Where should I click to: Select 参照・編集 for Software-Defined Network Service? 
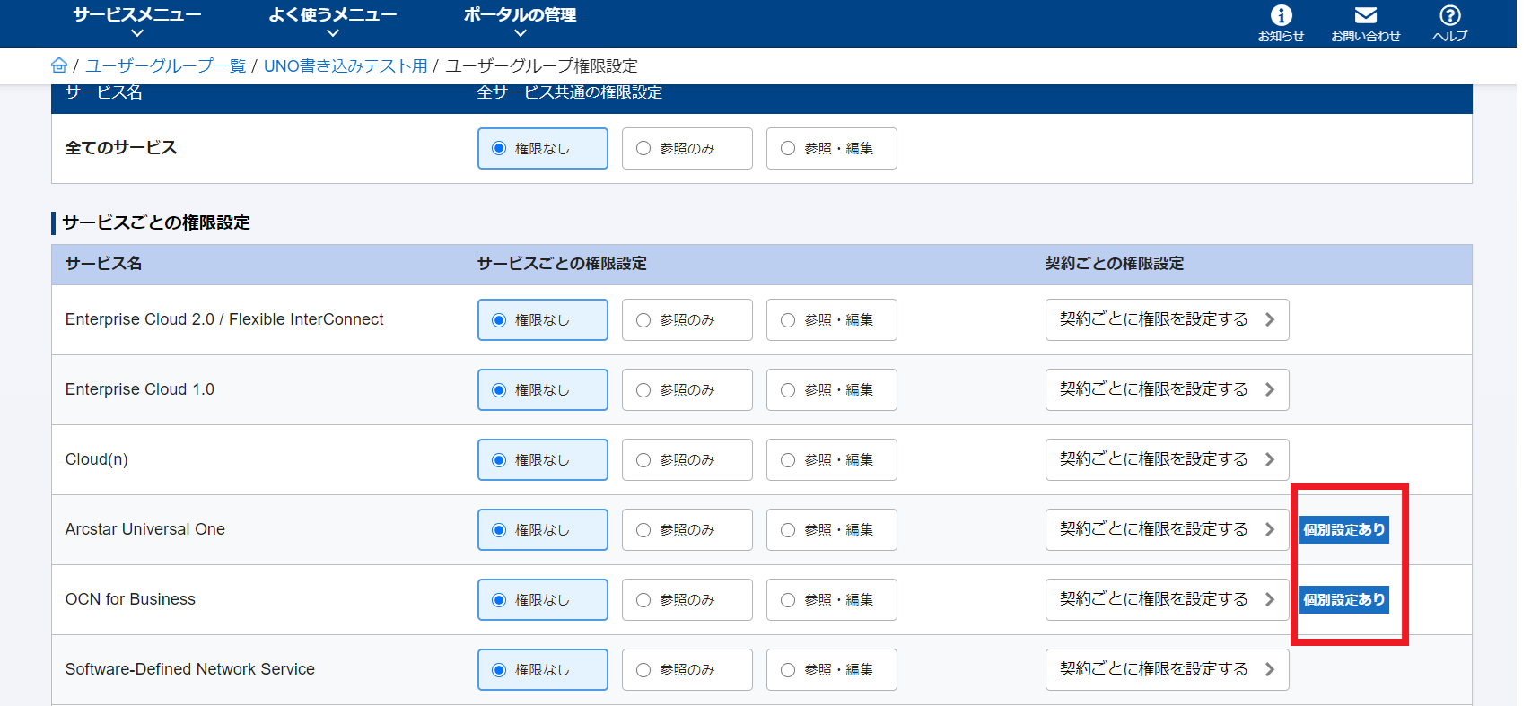tap(831, 669)
